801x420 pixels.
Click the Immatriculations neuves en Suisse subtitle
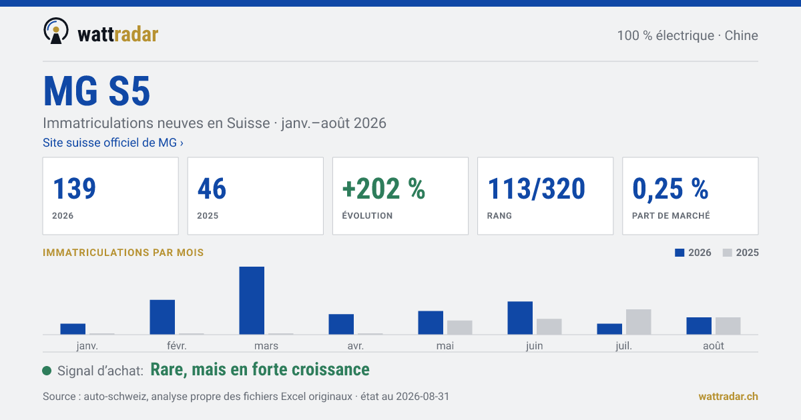pyautogui.click(x=215, y=123)
